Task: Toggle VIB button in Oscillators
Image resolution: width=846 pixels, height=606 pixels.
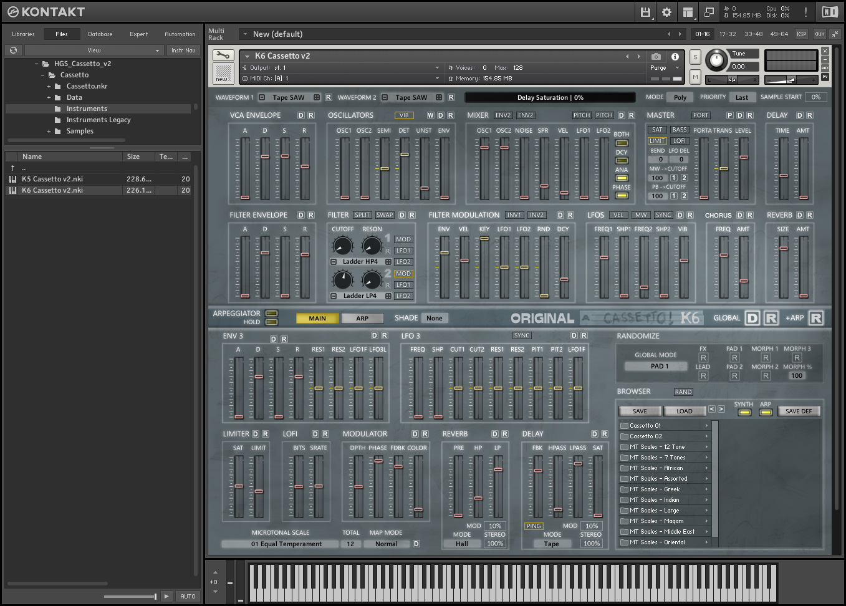Action: [404, 115]
